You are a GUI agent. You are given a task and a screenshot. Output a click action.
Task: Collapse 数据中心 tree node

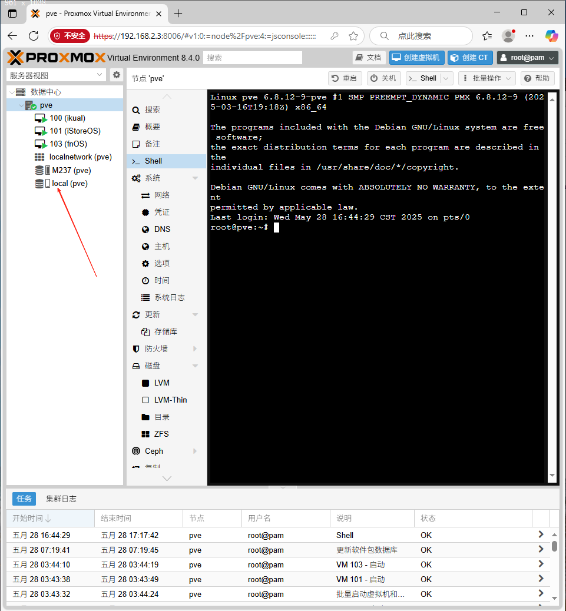12,92
